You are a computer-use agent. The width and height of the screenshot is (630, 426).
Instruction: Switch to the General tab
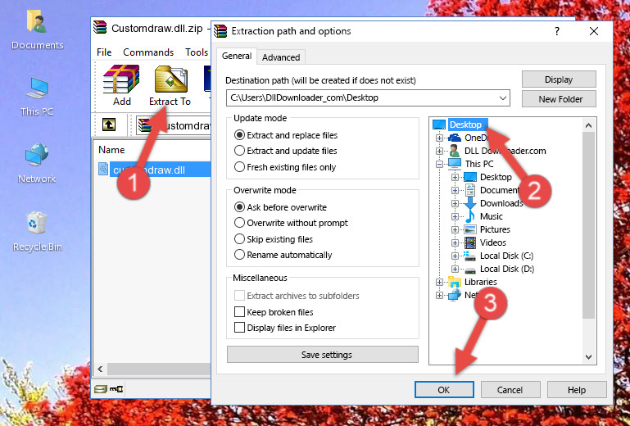pyautogui.click(x=237, y=56)
